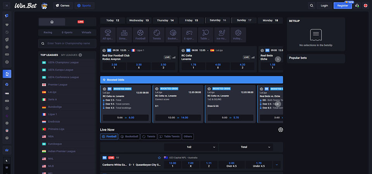Advance Boosted Odds carousel arrow
Screen dimensions: 372x174
[278, 104]
